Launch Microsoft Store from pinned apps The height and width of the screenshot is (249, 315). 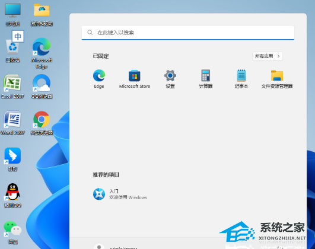[x=135, y=78]
